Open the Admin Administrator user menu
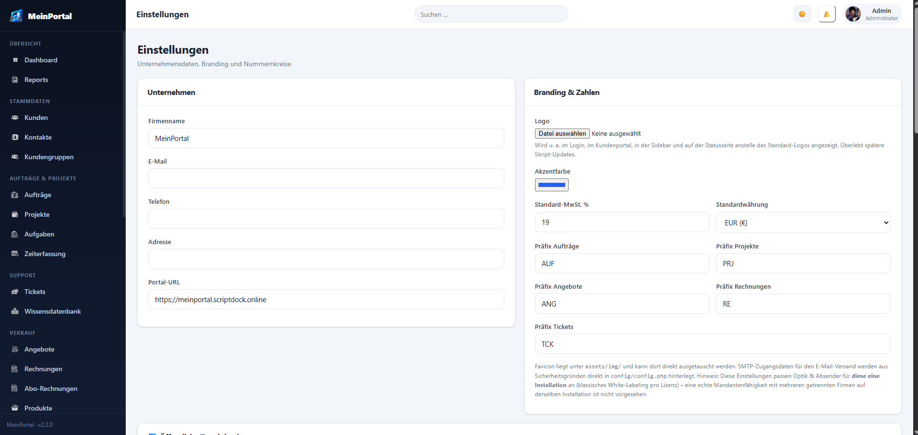Viewport: 918px width, 435px height. click(872, 14)
